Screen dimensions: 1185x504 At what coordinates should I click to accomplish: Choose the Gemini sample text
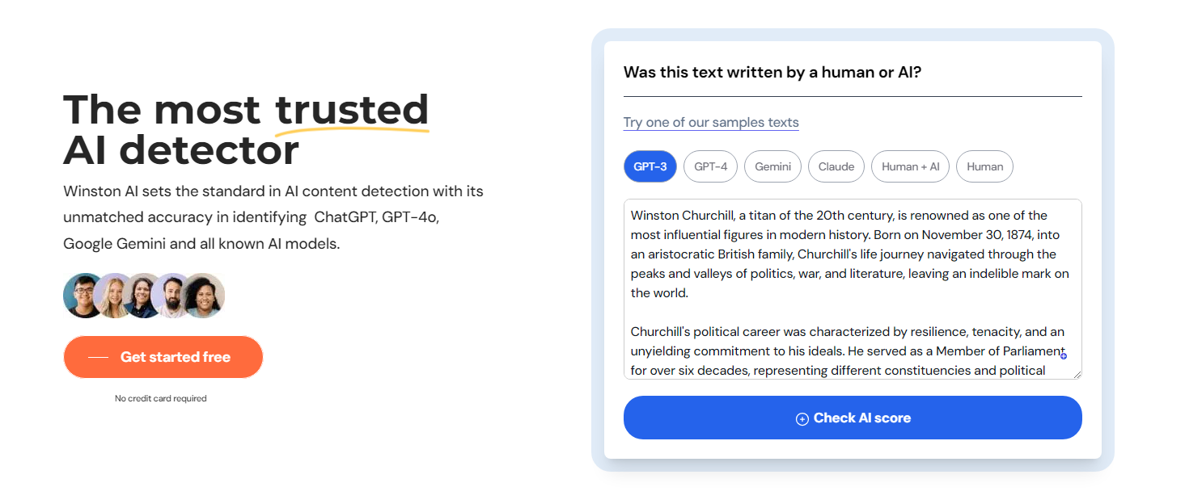click(772, 166)
